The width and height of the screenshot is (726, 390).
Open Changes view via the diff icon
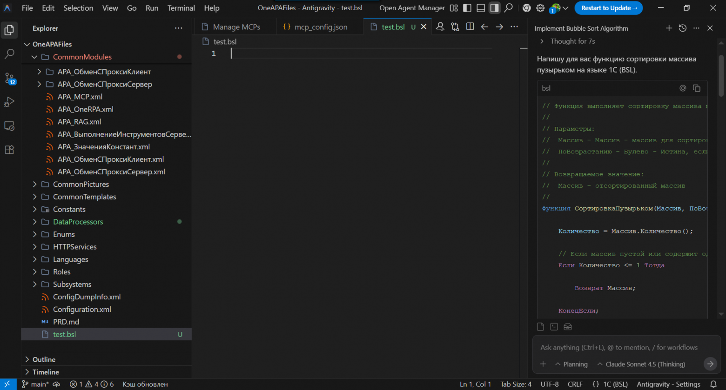pos(455,26)
